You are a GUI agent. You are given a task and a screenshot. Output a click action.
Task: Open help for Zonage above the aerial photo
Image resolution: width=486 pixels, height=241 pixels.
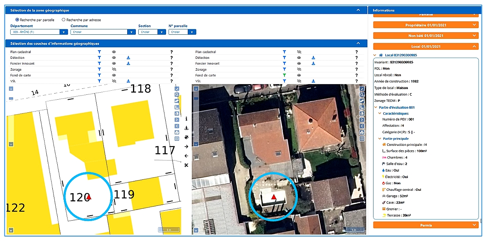tap(356, 69)
